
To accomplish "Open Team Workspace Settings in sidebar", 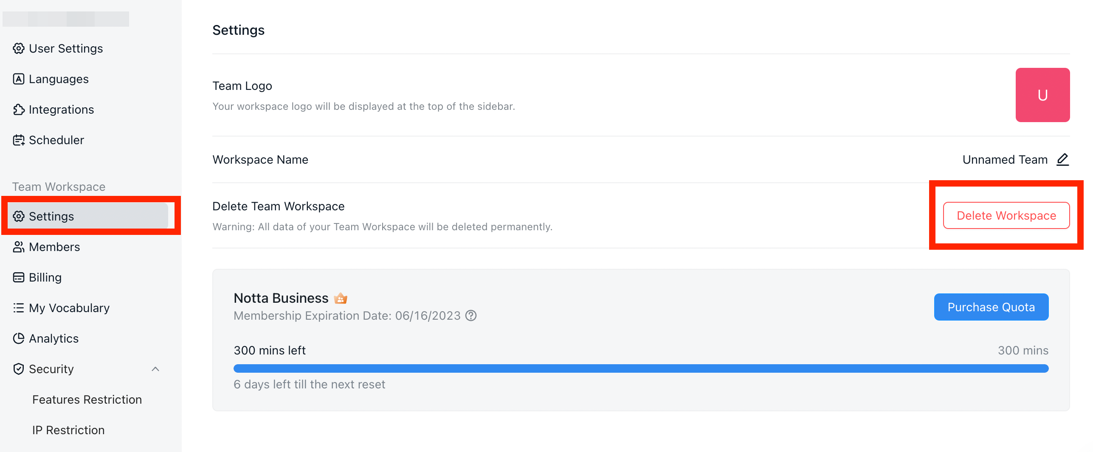I will [88, 216].
